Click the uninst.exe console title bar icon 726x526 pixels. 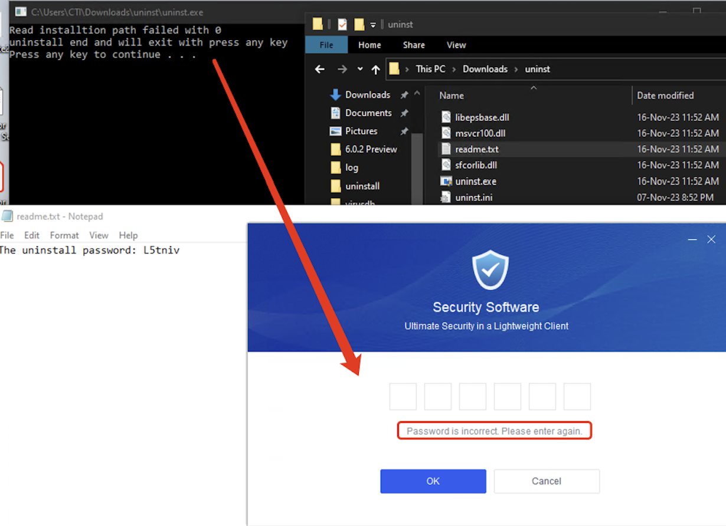21,11
